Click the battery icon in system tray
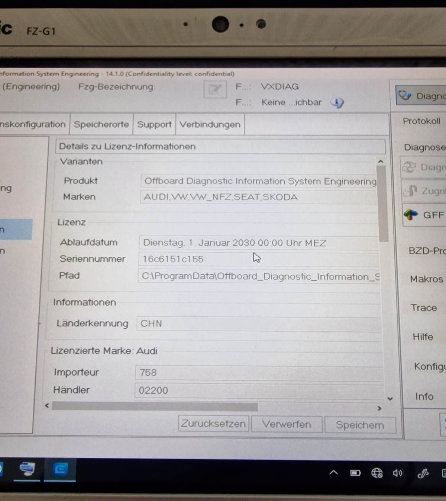Image resolution: width=446 pixels, height=501 pixels. click(355, 473)
